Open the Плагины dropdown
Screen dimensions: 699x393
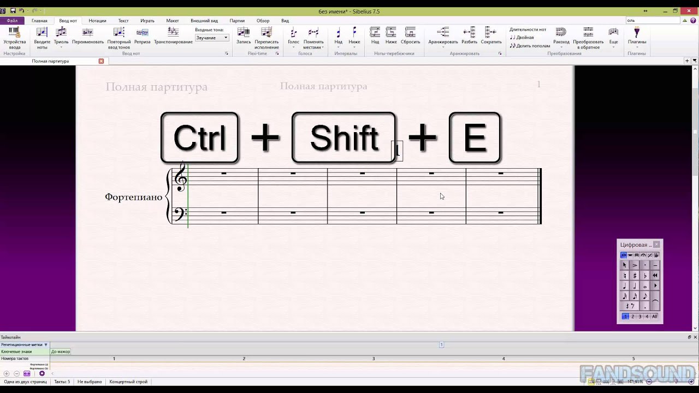pyautogui.click(x=637, y=47)
